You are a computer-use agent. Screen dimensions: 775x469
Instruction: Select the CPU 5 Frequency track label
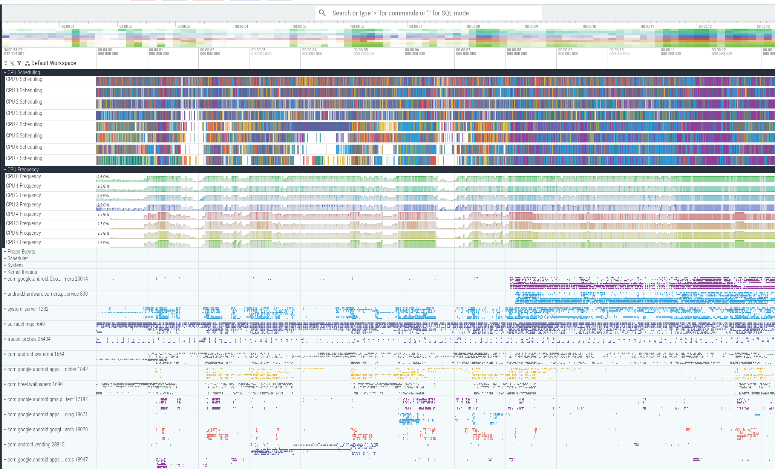point(23,223)
